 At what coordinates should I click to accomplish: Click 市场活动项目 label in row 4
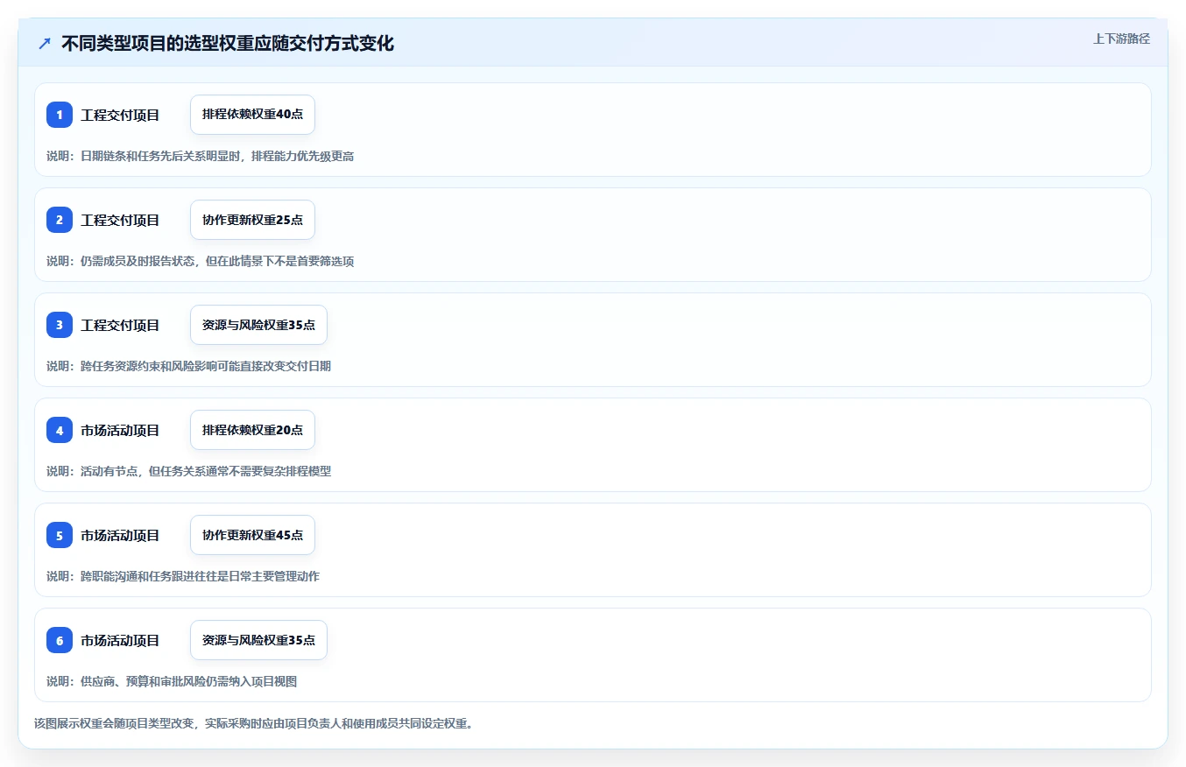(x=120, y=430)
